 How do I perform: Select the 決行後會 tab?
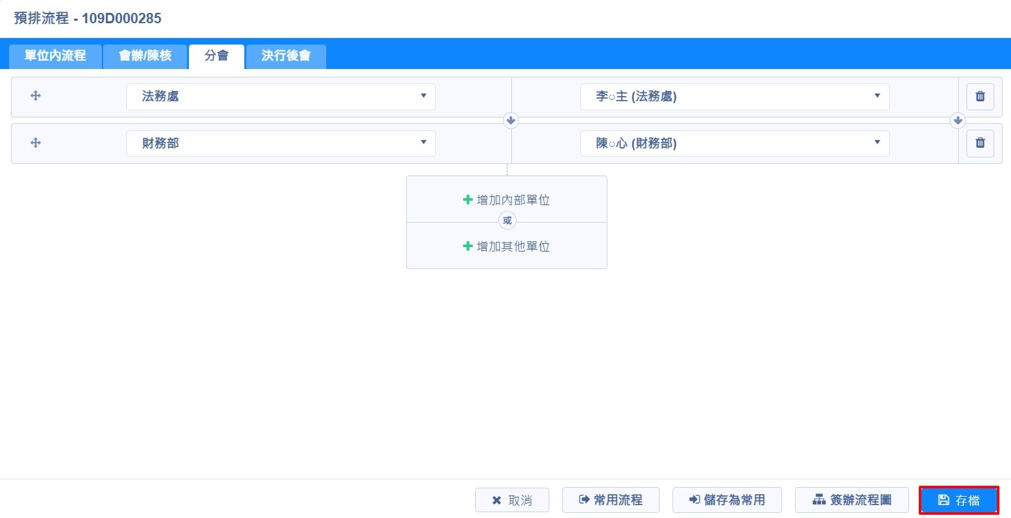pyautogui.click(x=286, y=56)
